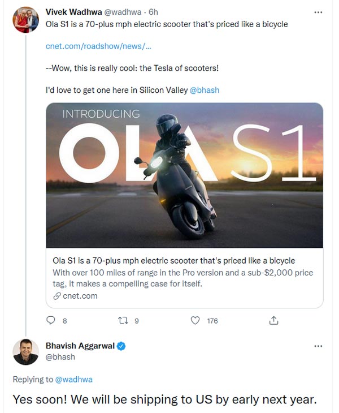This screenshot has height=413, width=339.
Task: Click the 6h timestamp on Vivek's tweet
Action: tap(154, 12)
